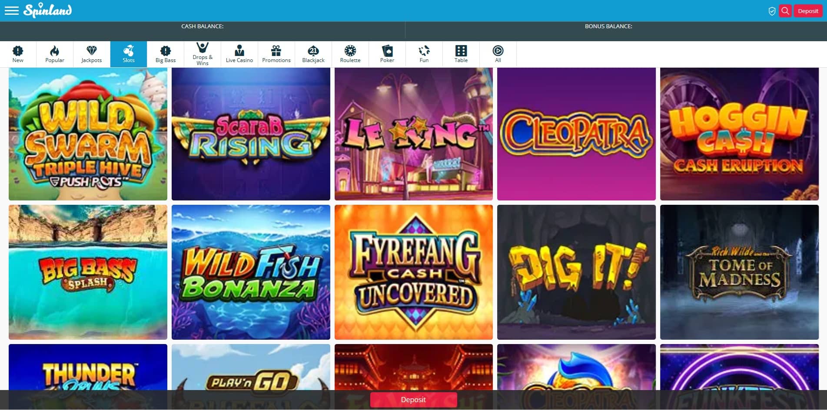This screenshot has height=410, width=827.
Task: Select the Roulette wheel category
Action: pyautogui.click(x=350, y=54)
